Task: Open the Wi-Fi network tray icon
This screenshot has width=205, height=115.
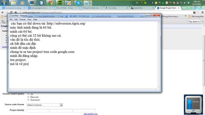Action: point(160,3)
